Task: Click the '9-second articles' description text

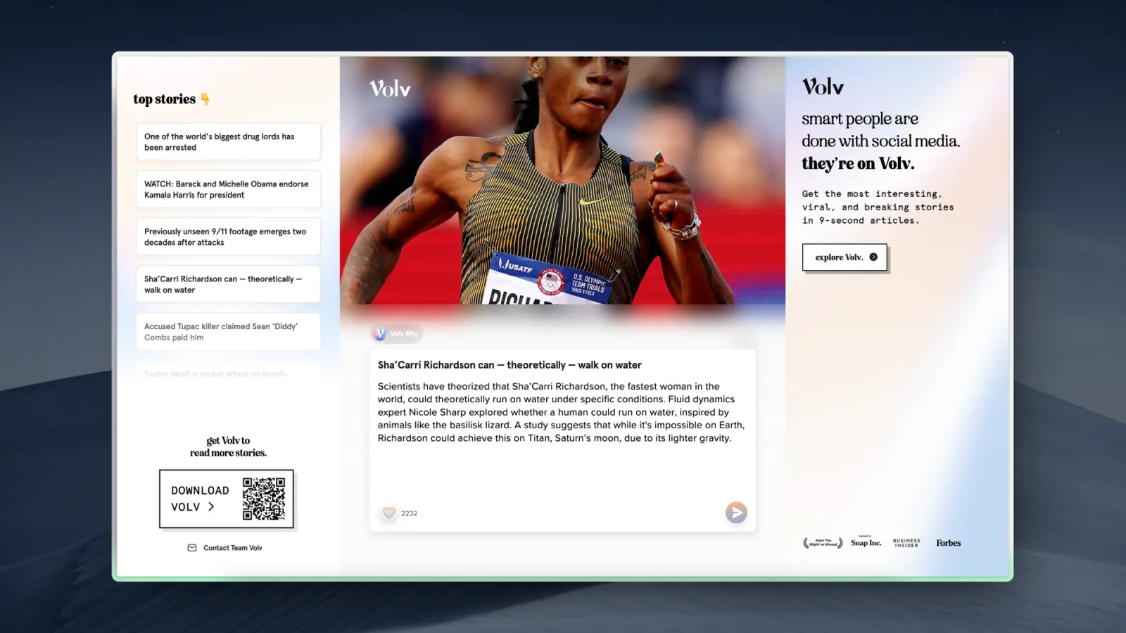Action: pos(878,207)
